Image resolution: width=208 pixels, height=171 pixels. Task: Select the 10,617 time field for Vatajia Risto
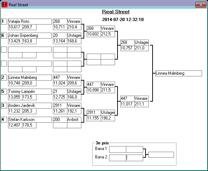[x=15, y=27]
